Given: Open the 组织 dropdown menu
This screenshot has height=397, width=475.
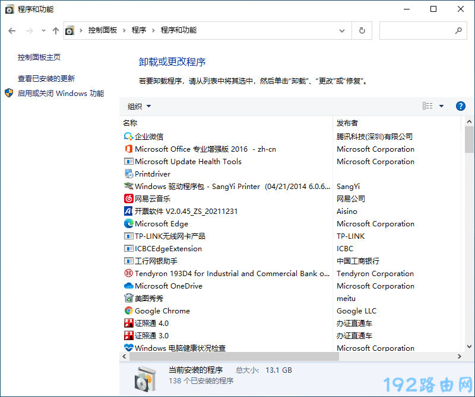Looking at the screenshot, I should 140,107.
